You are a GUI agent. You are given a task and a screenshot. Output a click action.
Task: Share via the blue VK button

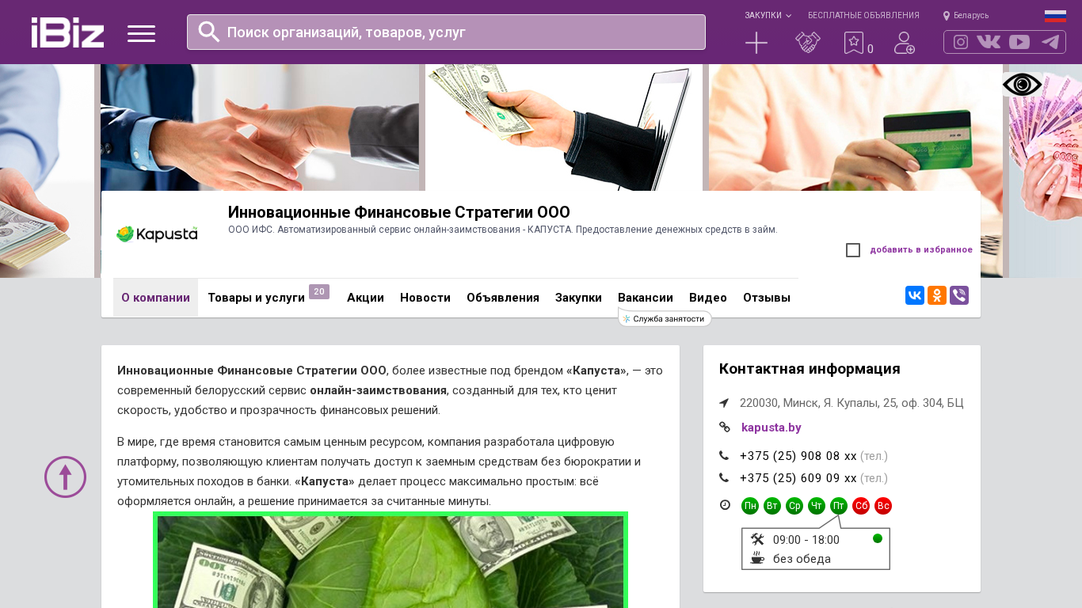915,295
